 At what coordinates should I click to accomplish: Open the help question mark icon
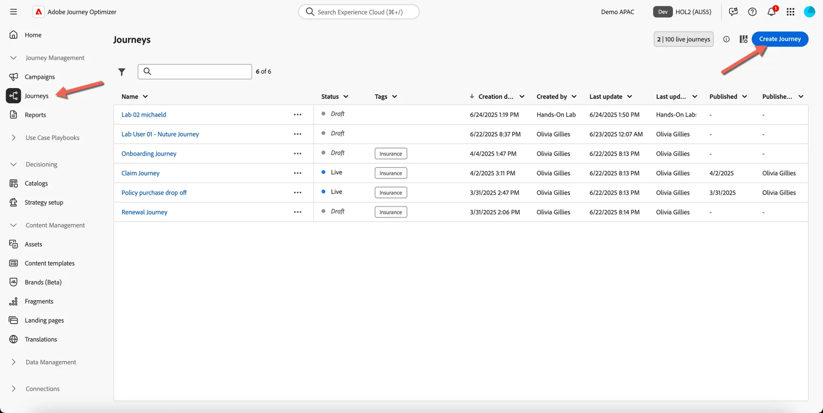[x=752, y=12]
